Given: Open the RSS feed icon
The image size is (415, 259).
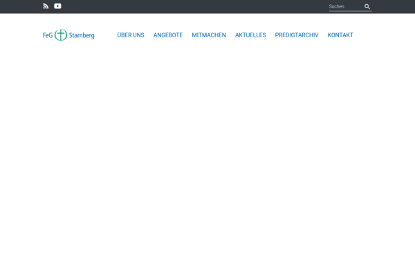Looking at the screenshot, I should pyautogui.click(x=46, y=6).
